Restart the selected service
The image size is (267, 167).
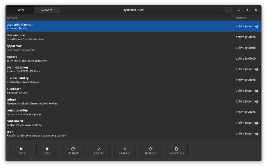pos(73,151)
